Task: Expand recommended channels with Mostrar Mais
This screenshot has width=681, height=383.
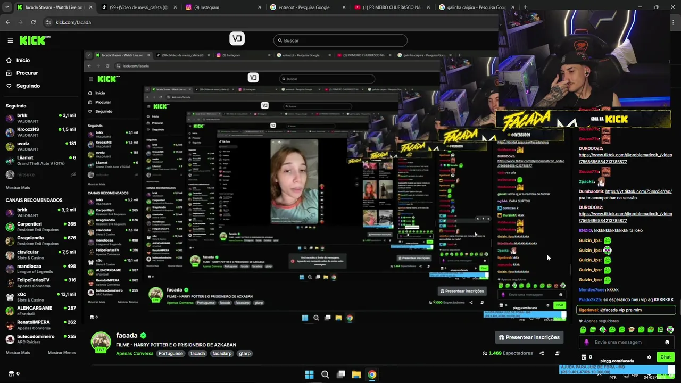Action: tap(18, 353)
